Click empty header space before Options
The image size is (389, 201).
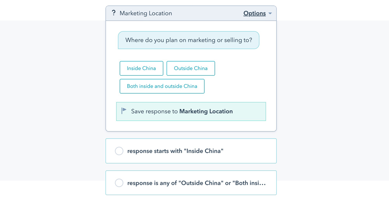coord(206,13)
